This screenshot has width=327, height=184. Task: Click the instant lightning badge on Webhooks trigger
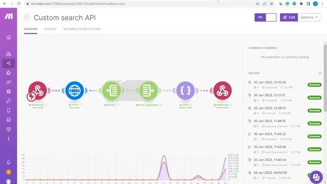(x=31, y=97)
